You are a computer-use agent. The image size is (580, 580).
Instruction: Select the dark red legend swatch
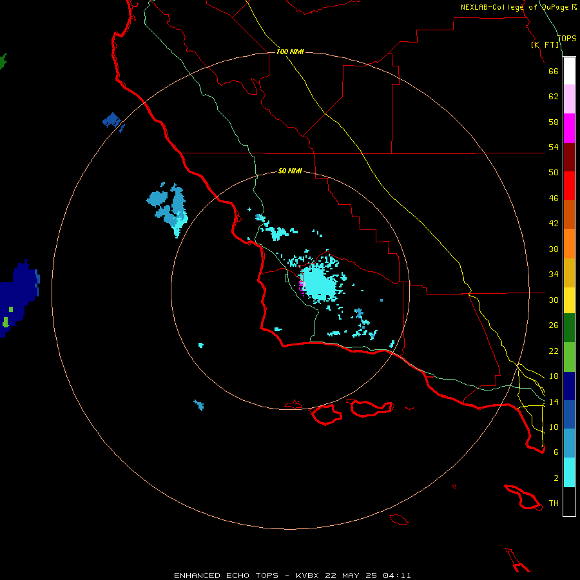[x=569, y=157]
